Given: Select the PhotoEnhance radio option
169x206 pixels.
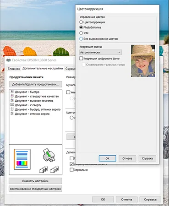Looking at the screenshot, I should tap(81, 27).
